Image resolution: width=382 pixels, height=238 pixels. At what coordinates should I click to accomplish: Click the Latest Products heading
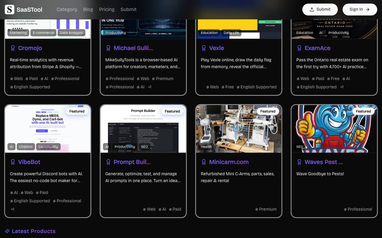coord(34,231)
